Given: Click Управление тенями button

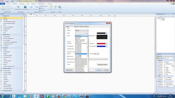Looking at the screenshot, I should point(102,65).
